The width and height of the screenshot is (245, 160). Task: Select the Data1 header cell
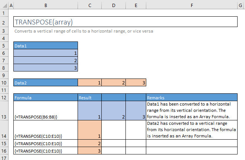coord(46,46)
